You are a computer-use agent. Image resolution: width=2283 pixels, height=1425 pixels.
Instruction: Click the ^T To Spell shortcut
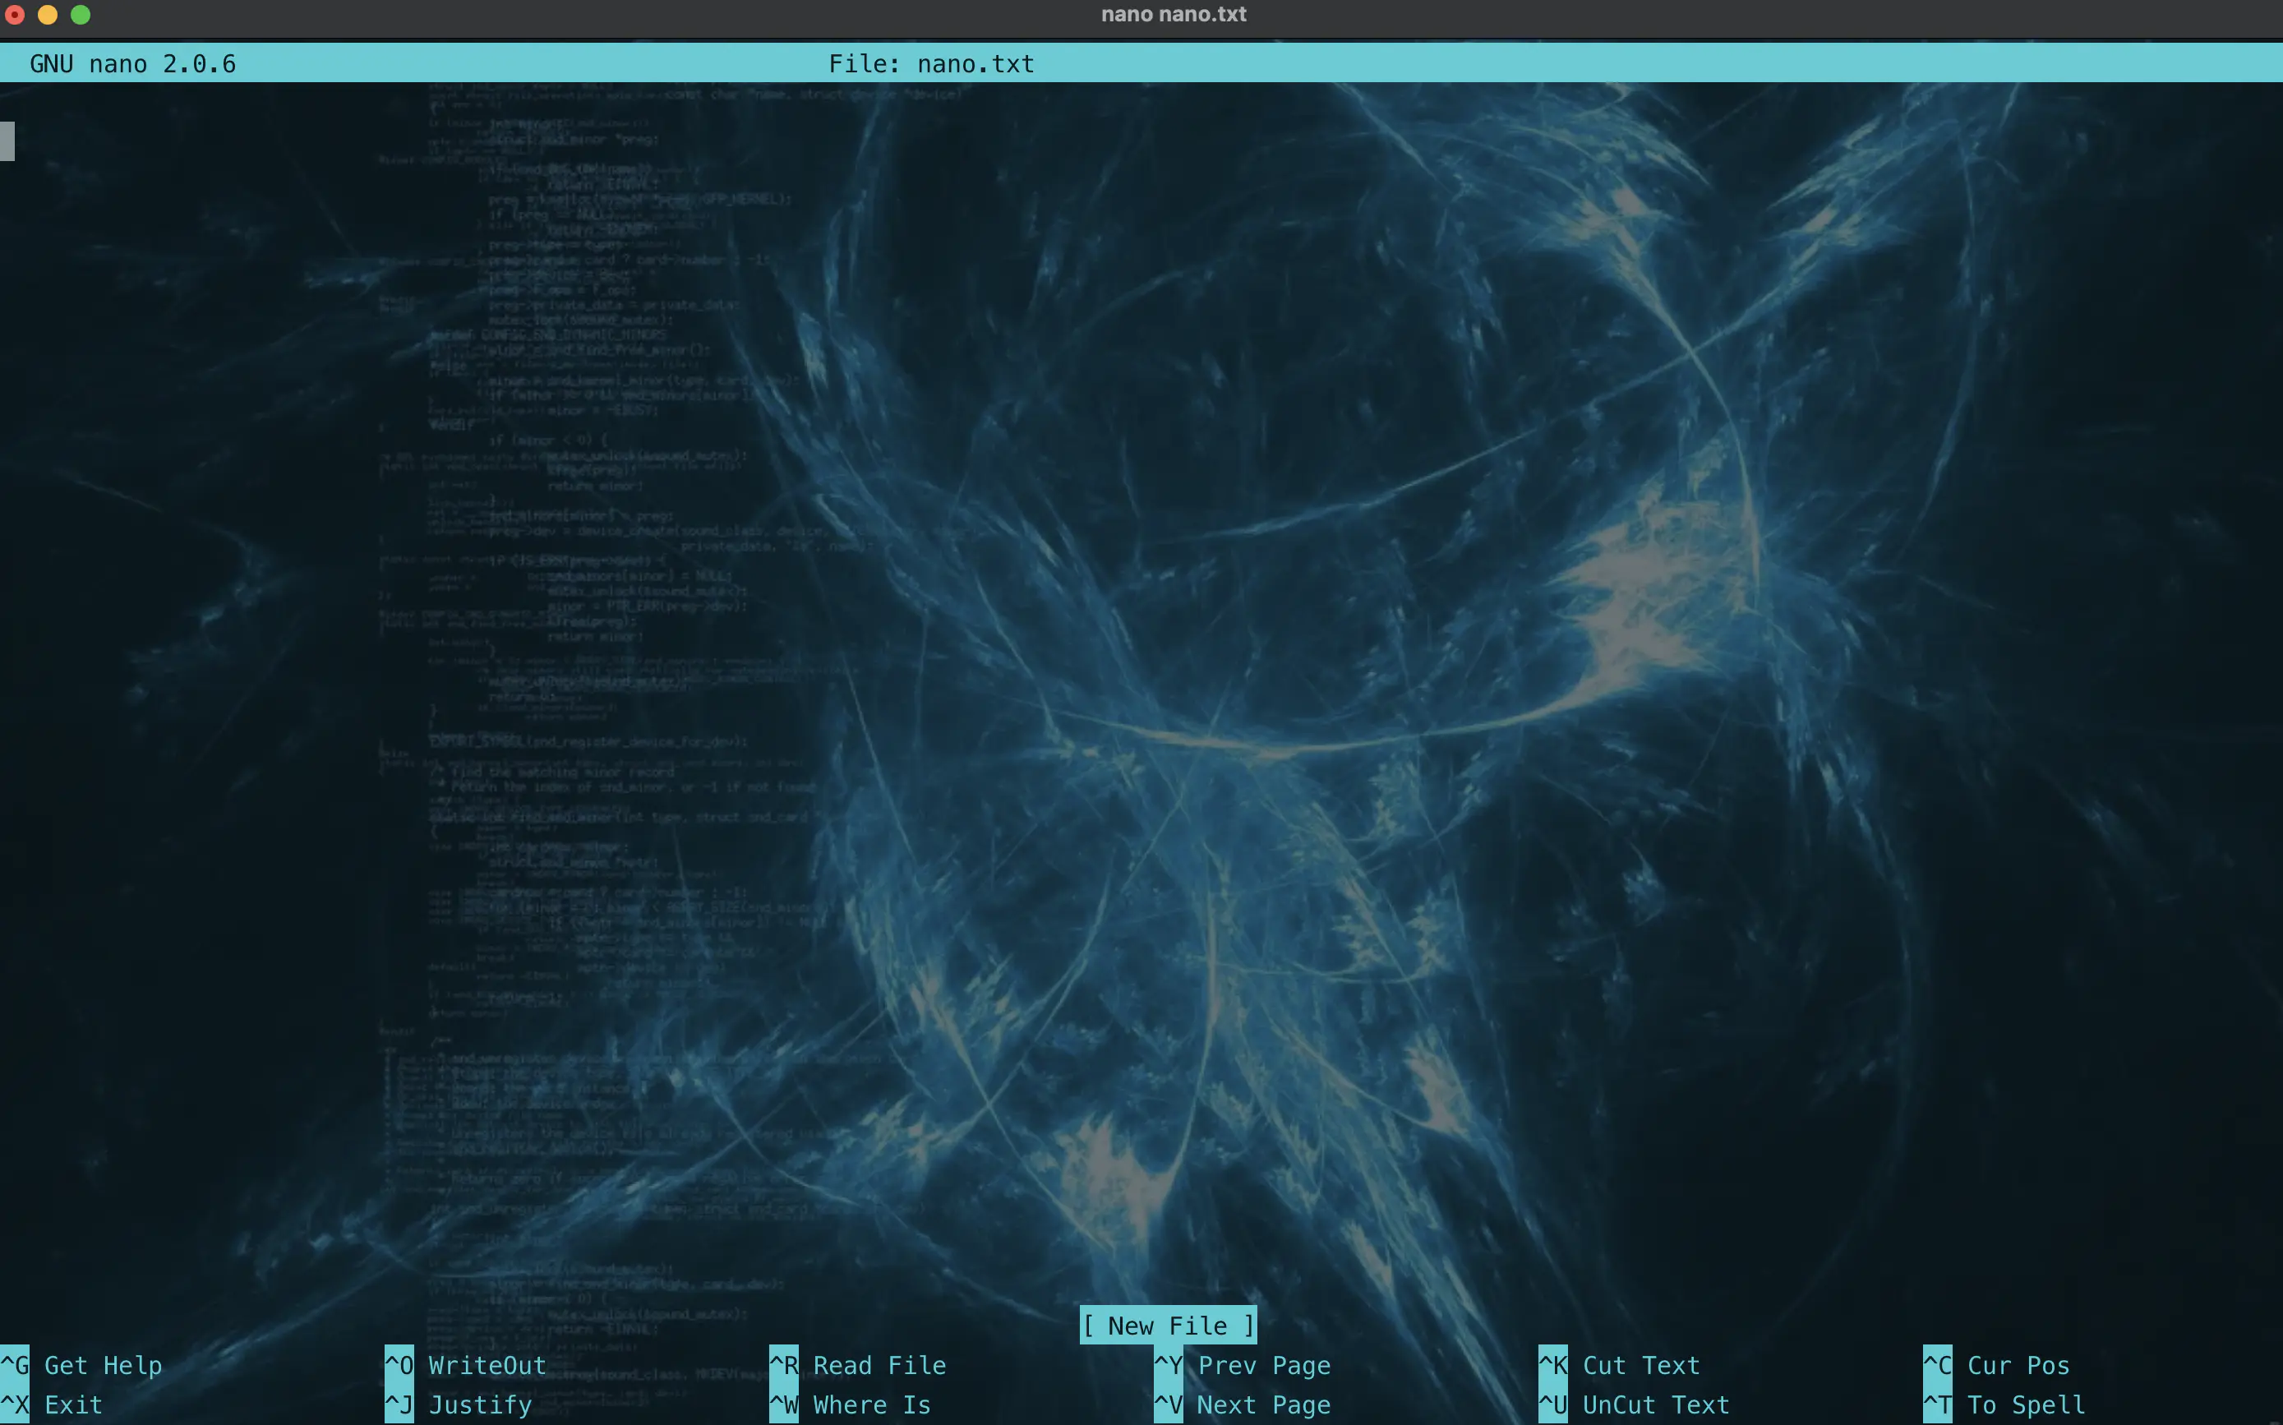tap(2003, 1404)
